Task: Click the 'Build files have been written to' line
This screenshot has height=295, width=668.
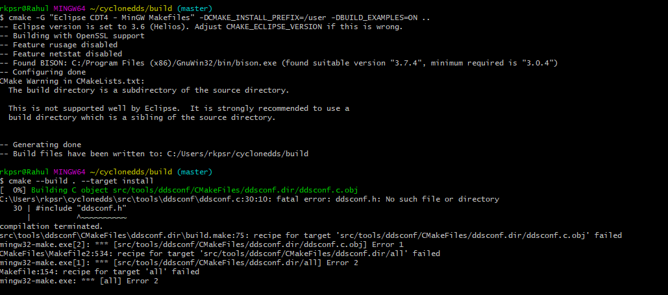Action: coord(154,154)
